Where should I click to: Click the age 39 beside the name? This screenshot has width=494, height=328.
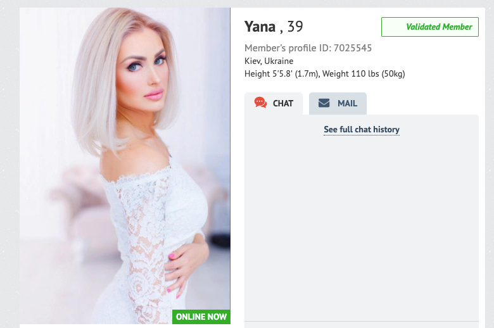[295, 27]
